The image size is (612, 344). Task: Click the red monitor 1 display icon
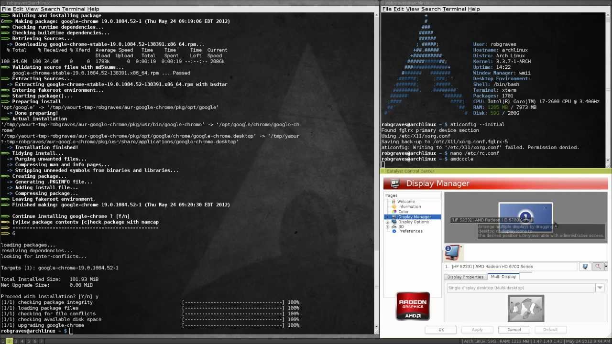click(x=453, y=252)
